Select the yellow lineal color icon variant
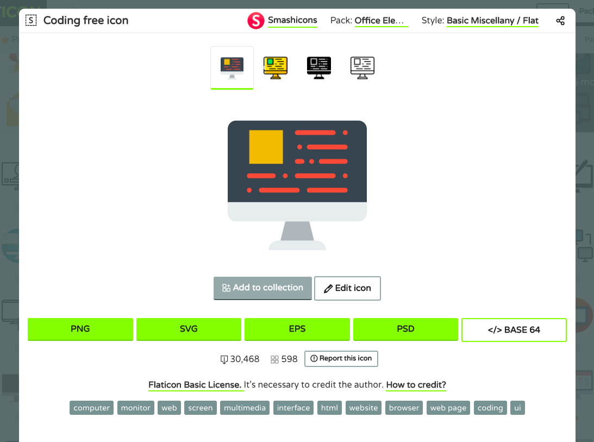Image resolution: width=594 pixels, height=442 pixels. (276, 67)
